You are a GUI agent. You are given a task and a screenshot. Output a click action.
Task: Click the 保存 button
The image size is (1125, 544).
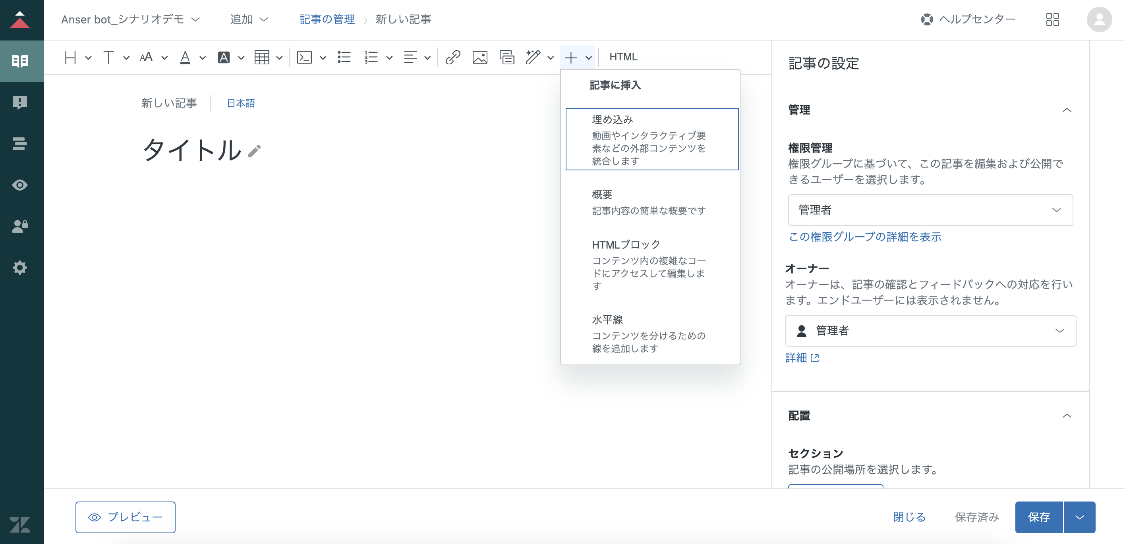coord(1039,517)
